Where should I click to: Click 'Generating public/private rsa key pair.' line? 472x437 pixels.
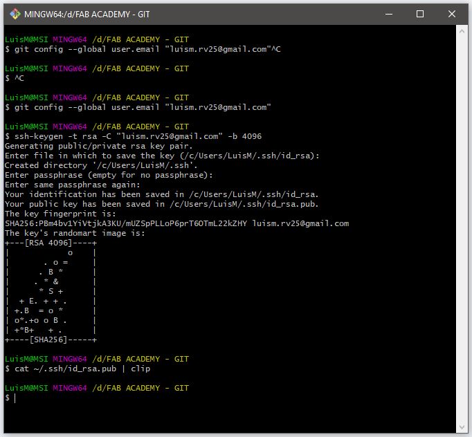tap(98, 146)
